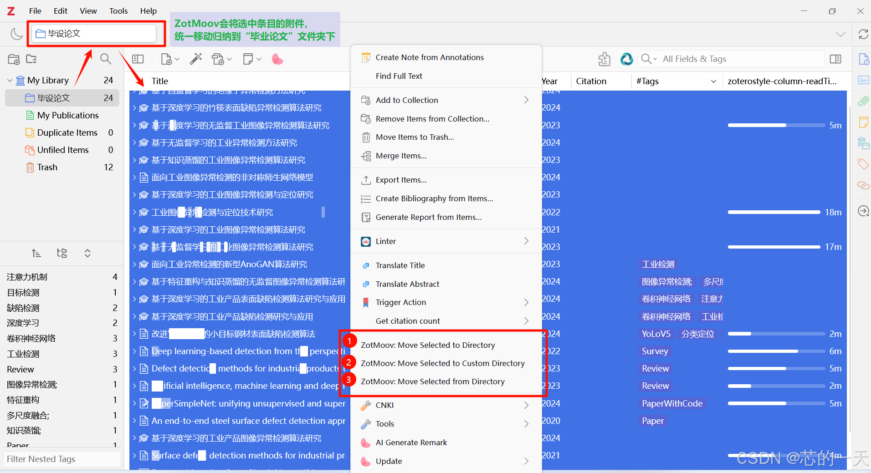Select AI Generate Remark
This screenshot has width=871, height=473.
point(411,442)
